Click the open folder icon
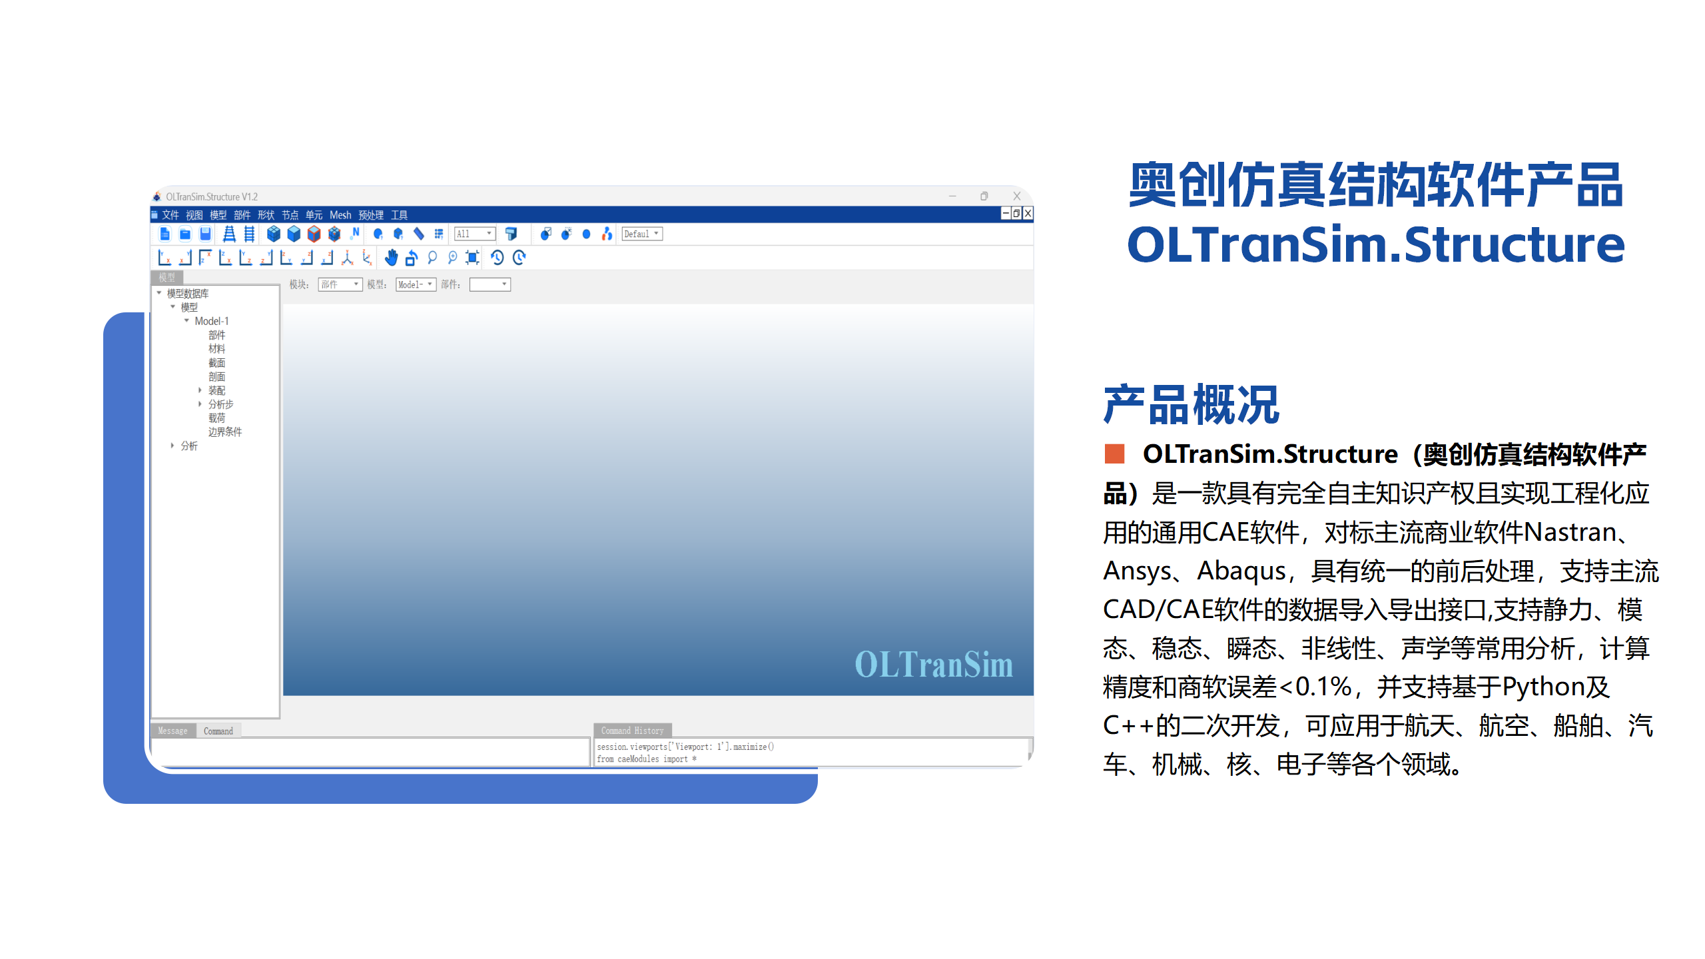This screenshot has height=959, width=1705. (185, 234)
